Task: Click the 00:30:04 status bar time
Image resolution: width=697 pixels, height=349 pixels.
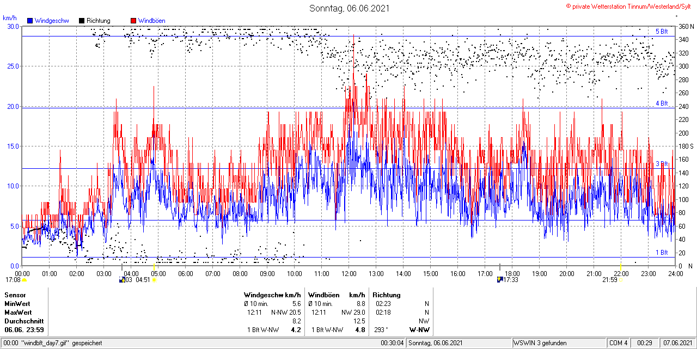Action: click(392, 343)
